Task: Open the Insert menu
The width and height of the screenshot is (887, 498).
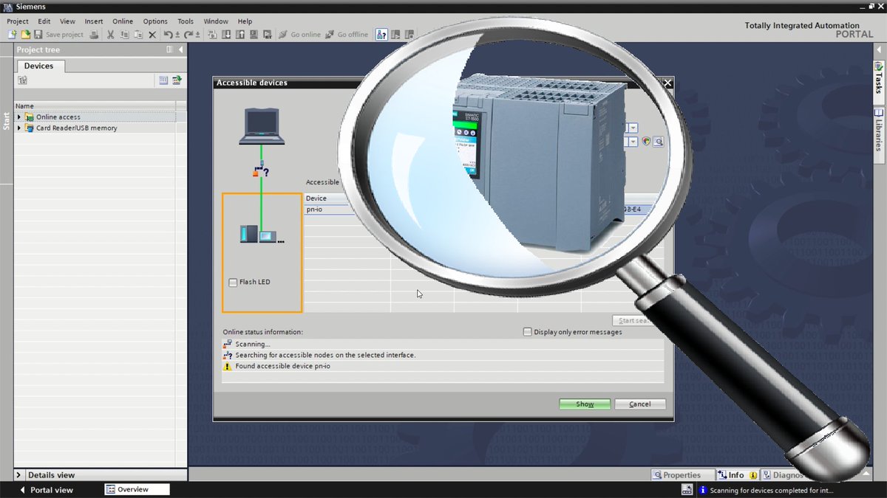Action: tap(94, 21)
